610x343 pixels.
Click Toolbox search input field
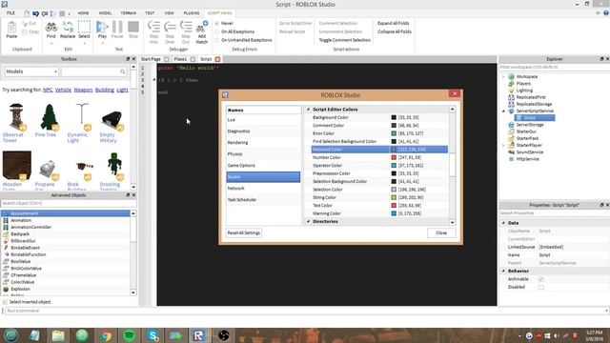pyautogui.click(x=93, y=71)
